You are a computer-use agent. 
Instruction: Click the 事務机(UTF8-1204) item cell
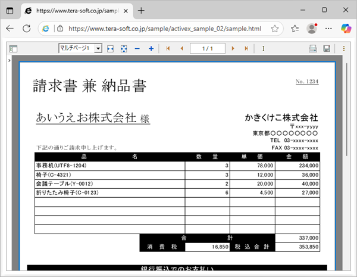(x=109, y=166)
